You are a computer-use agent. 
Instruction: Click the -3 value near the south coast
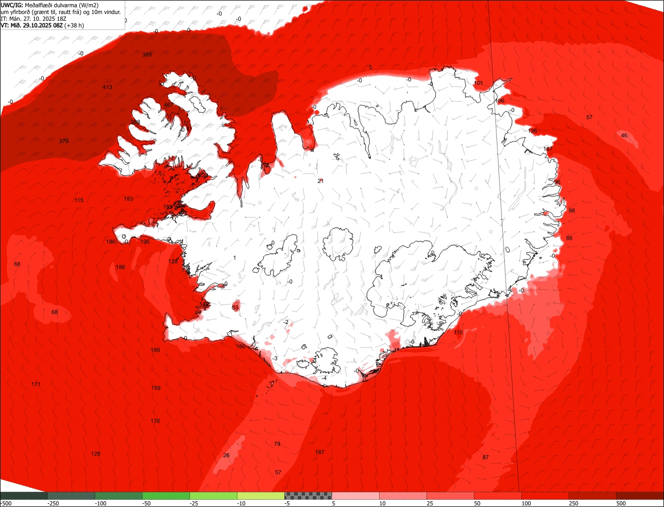tap(275, 358)
